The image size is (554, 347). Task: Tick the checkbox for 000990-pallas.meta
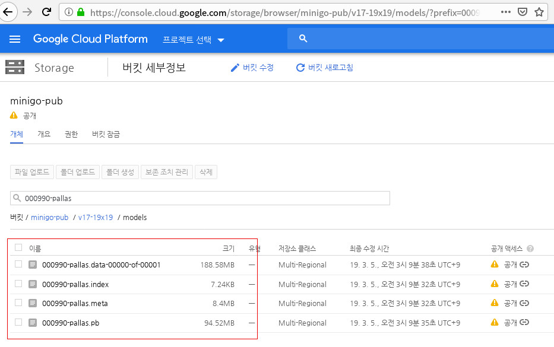coord(18,303)
